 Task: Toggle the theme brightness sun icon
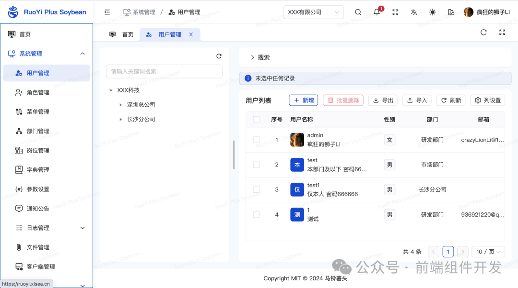tap(432, 12)
